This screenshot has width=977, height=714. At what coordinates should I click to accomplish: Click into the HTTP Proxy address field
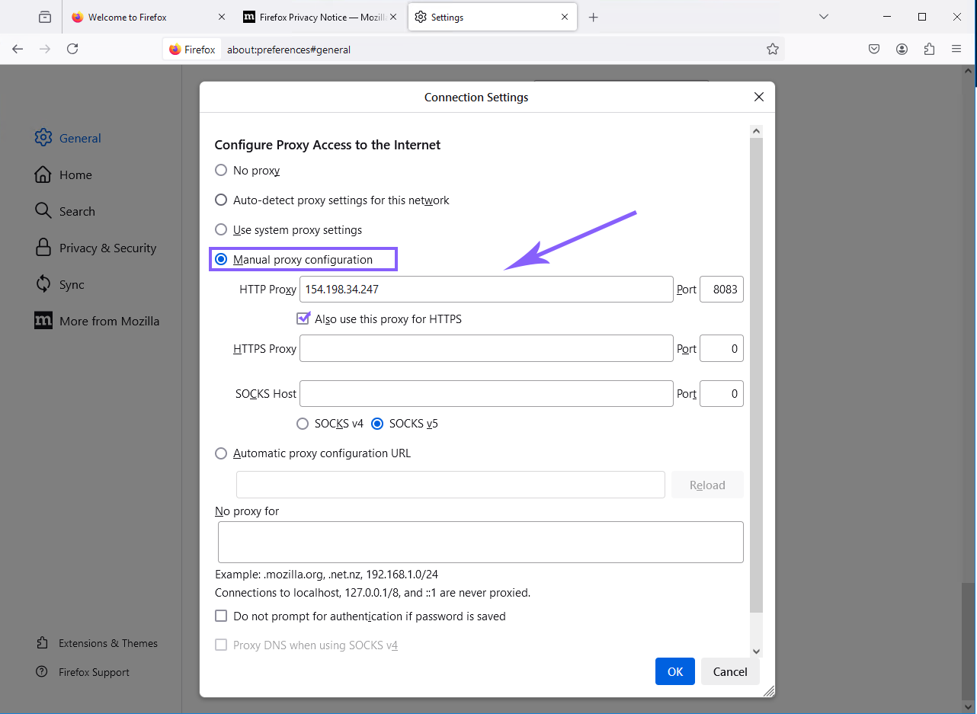485,290
